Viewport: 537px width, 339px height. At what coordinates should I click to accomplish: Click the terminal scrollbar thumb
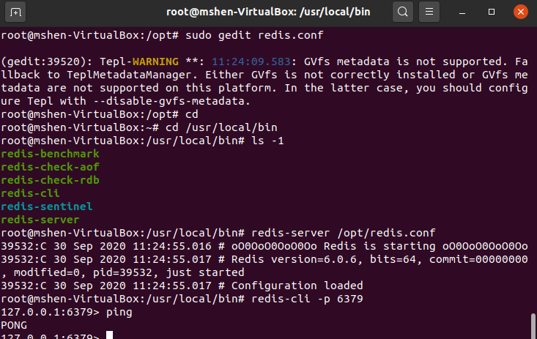[x=532, y=324]
